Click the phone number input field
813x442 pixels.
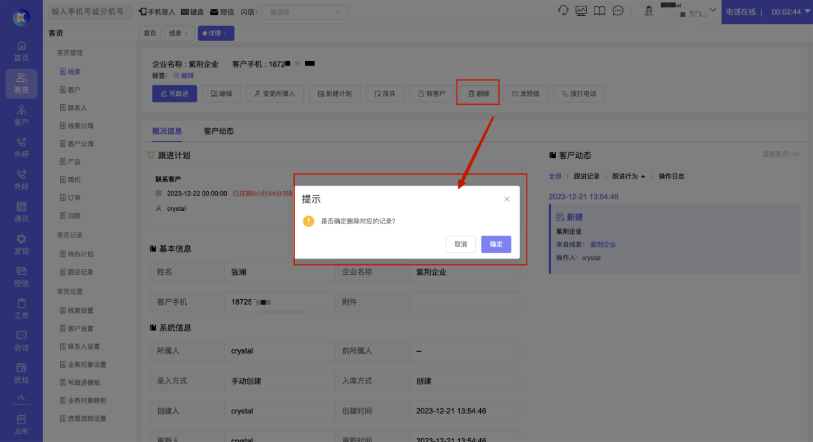pos(88,12)
